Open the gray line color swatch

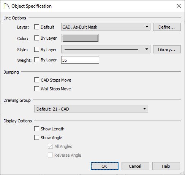point(80,38)
